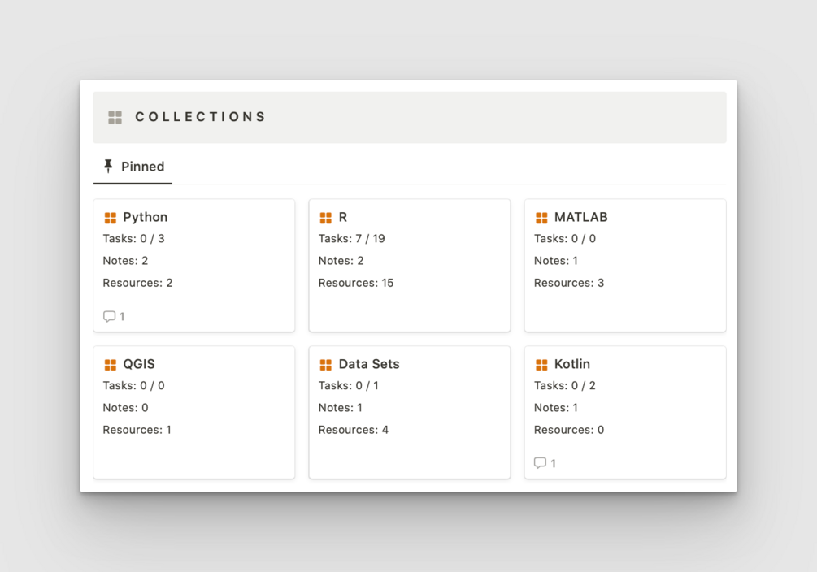Click the Data Sets orange grid icon
The width and height of the screenshot is (817, 572).
[326, 365]
